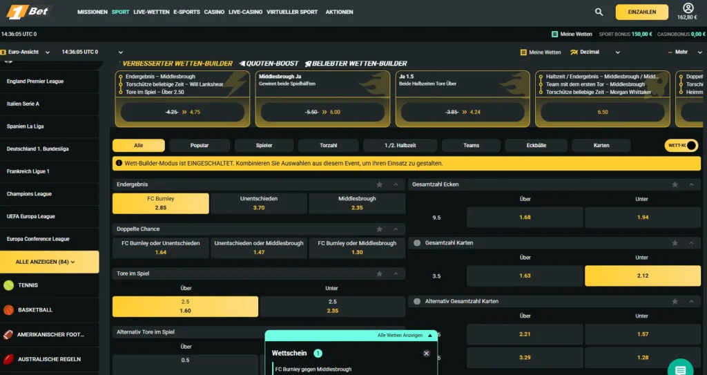Favorite the Tore im Spiel market star

tap(379, 274)
